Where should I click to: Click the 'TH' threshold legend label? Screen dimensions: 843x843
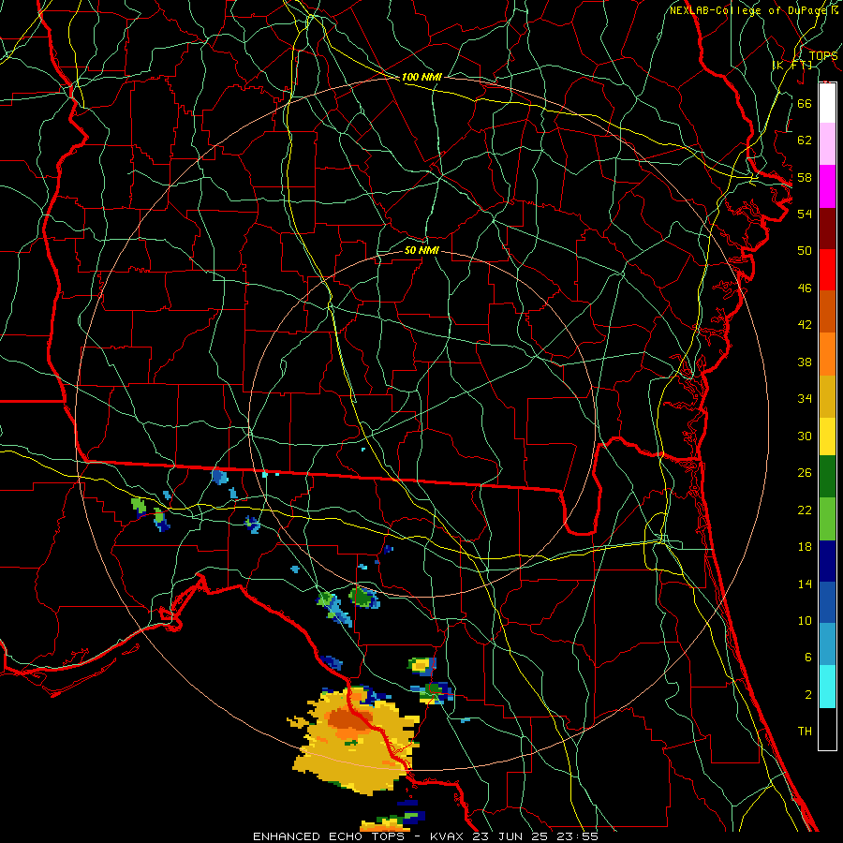(805, 732)
